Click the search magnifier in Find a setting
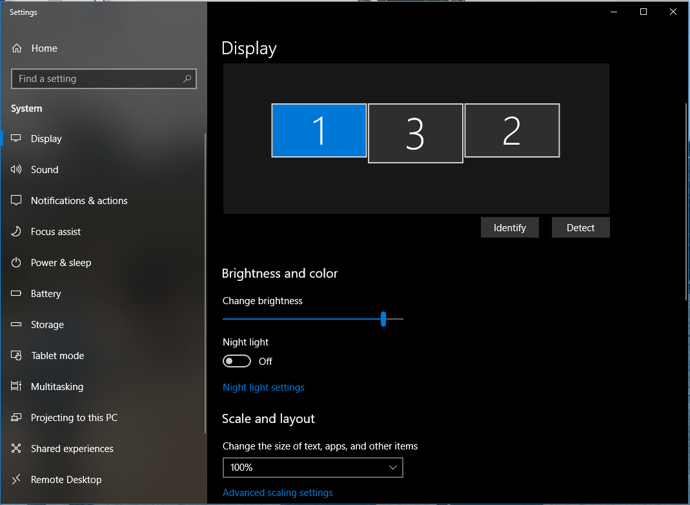The width and height of the screenshot is (690, 505). click(x=187, y=78)
